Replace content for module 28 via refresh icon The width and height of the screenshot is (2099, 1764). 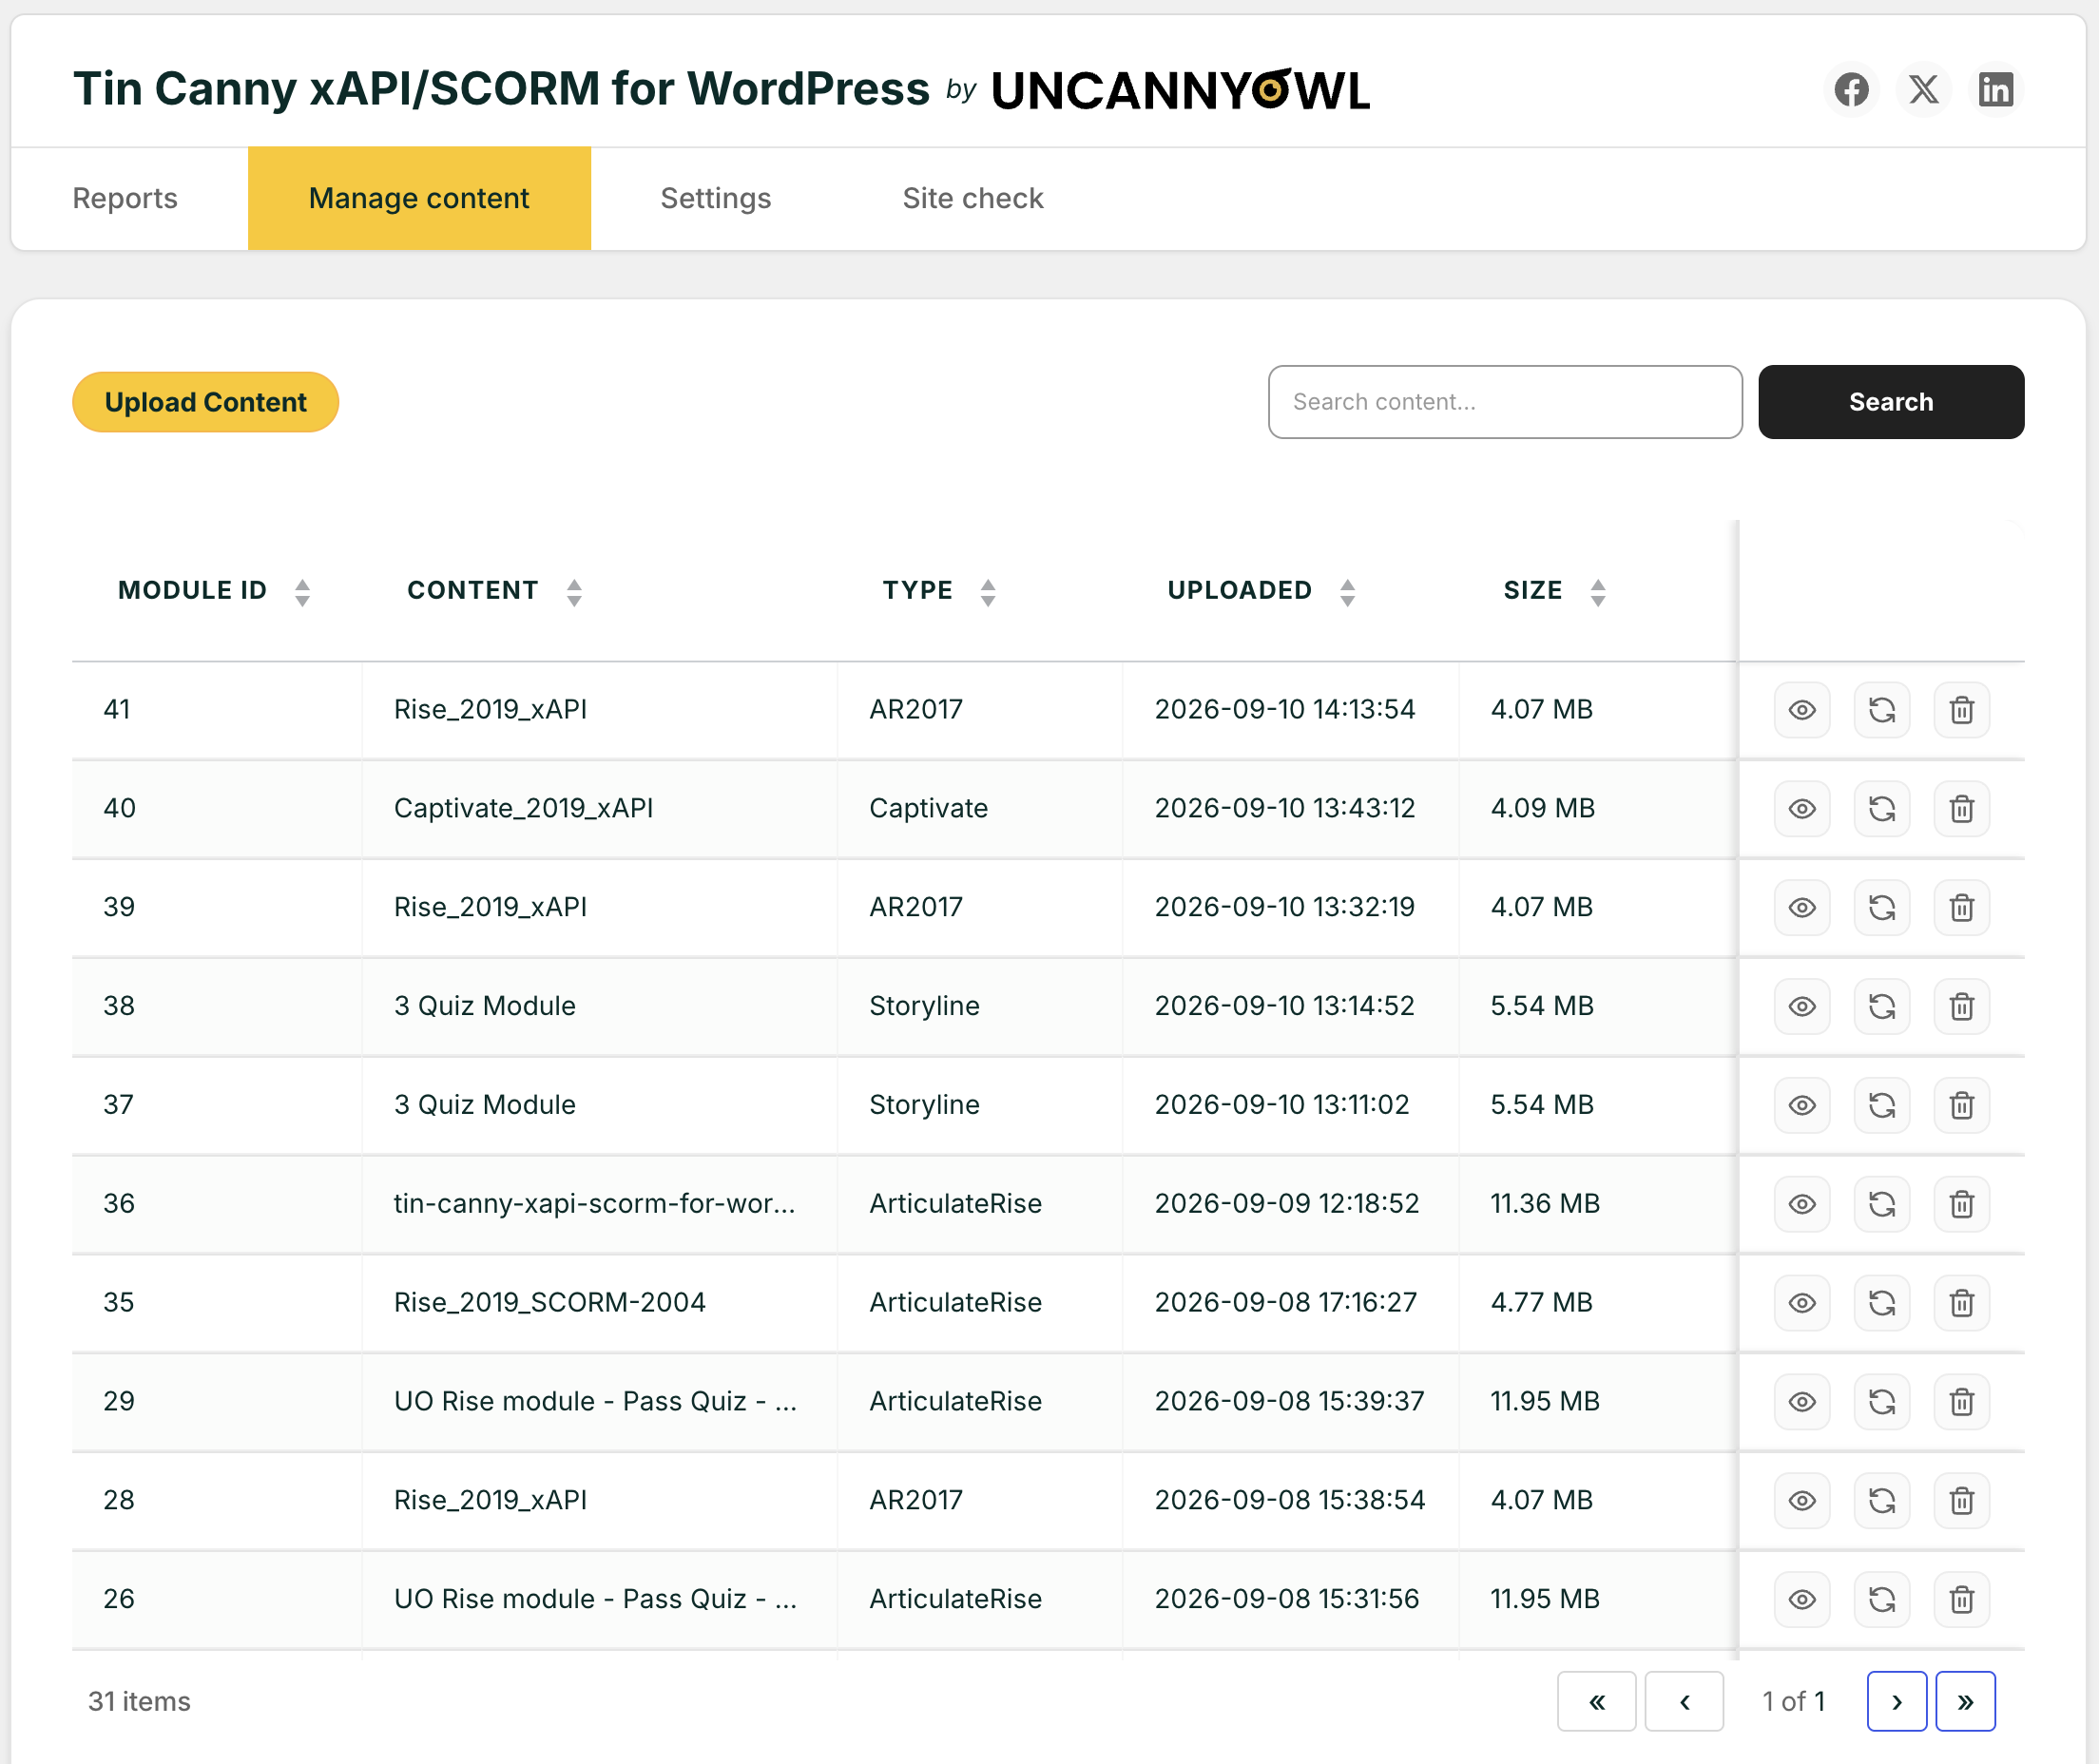click(x=1882, y=1501)
